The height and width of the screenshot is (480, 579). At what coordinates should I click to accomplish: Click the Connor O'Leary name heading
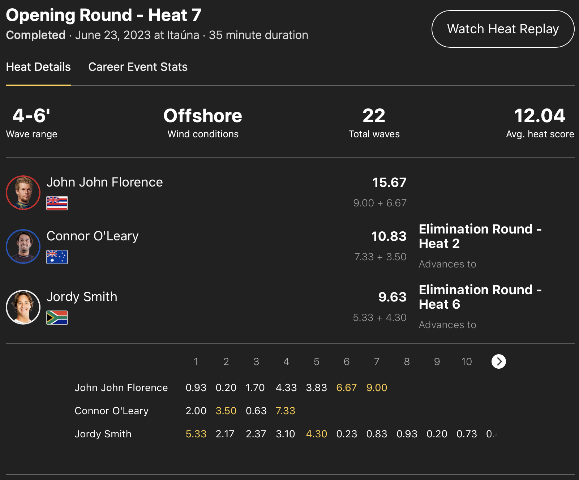tap(93, 236)
